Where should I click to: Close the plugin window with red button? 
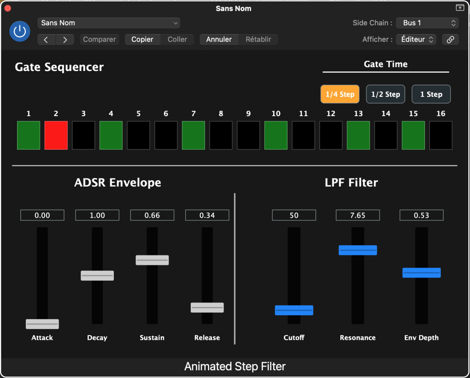pyautogui.click(x=7, y=8)
